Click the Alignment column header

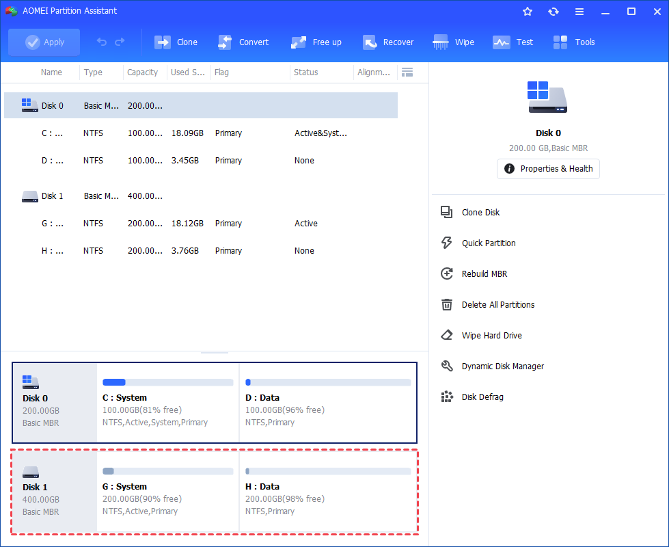pyautogui.click(x=374, y=72)
